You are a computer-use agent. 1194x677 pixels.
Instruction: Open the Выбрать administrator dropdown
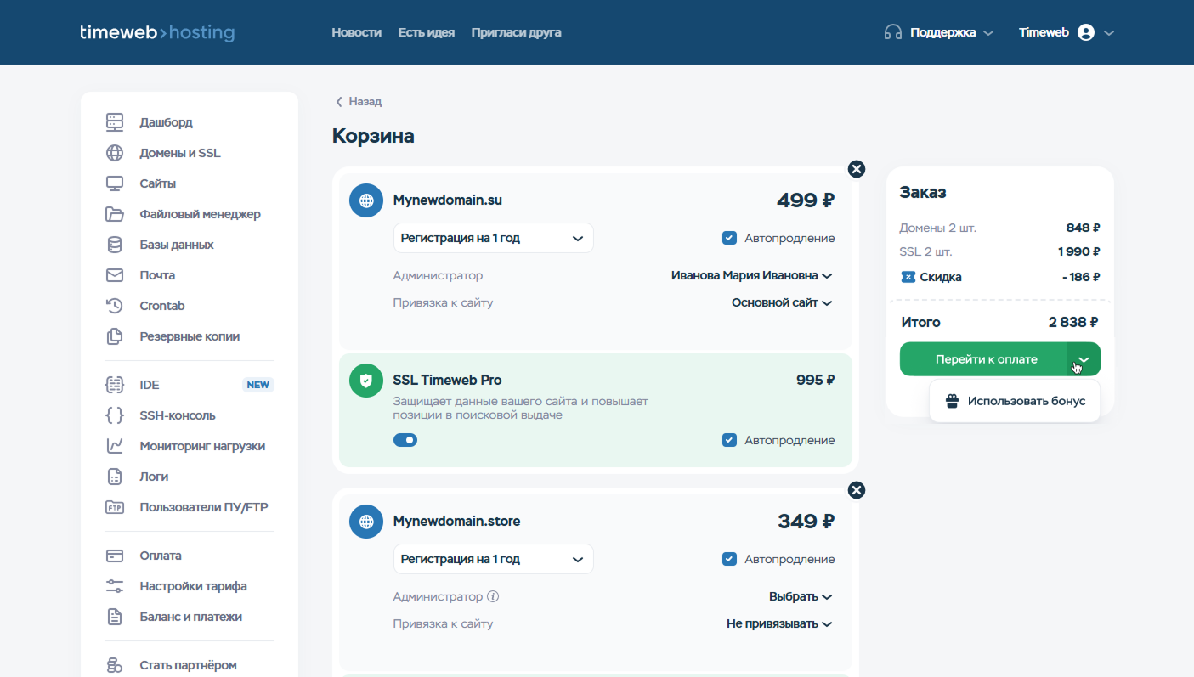801,596
